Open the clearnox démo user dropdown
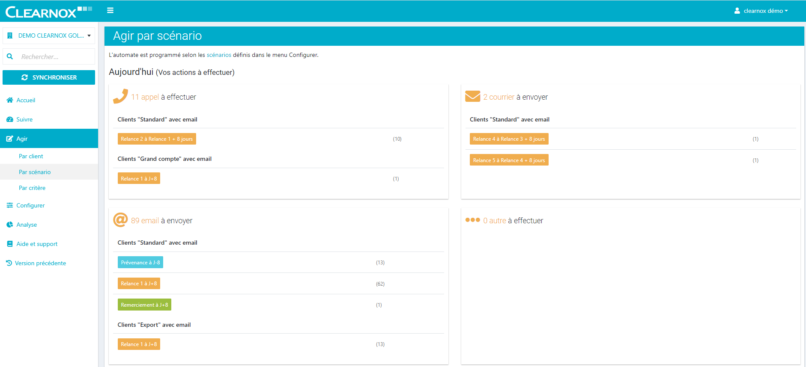The image size is (806, 367). tap(761, 11)
